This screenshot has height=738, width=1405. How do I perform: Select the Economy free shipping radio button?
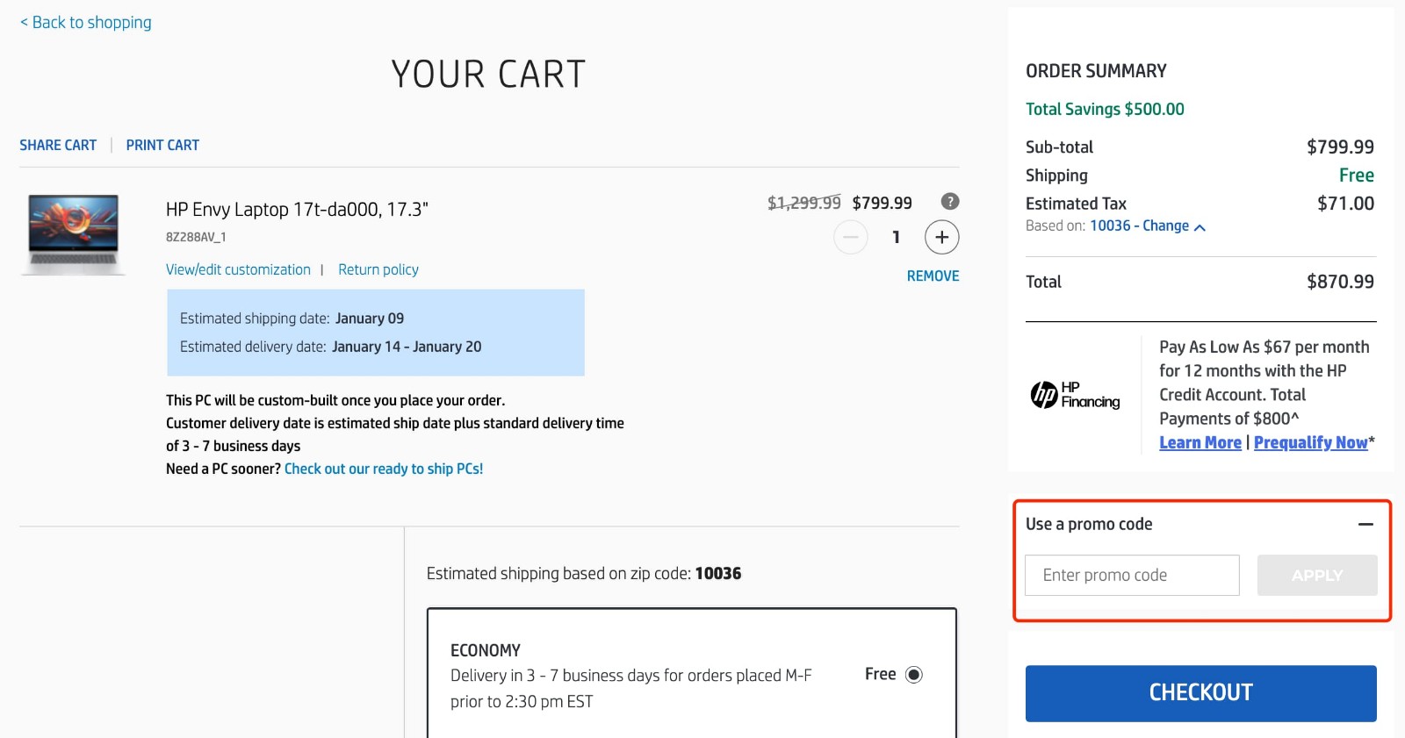click(x=914, y=675)
